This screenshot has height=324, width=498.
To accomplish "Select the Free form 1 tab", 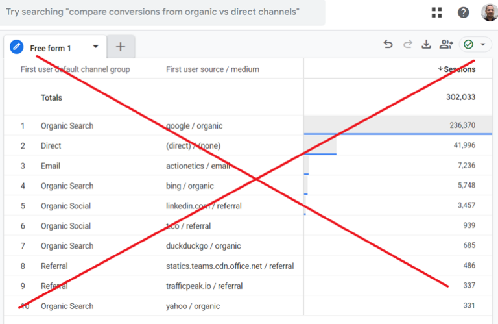I will pos(51,48).
